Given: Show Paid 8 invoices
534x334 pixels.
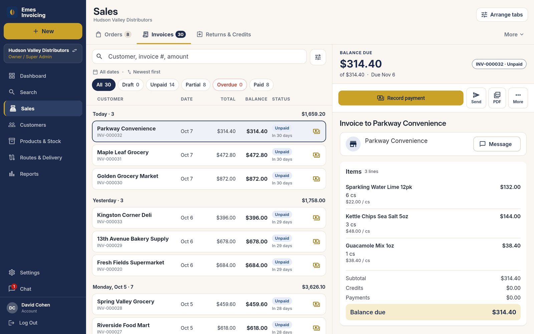Looking at the screenshot, I should 261,85.
